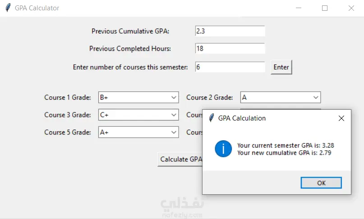Click the GPA Calculator feather icon
The width and height of the screenshot is (364, 219).
click(x=8, y=8)
